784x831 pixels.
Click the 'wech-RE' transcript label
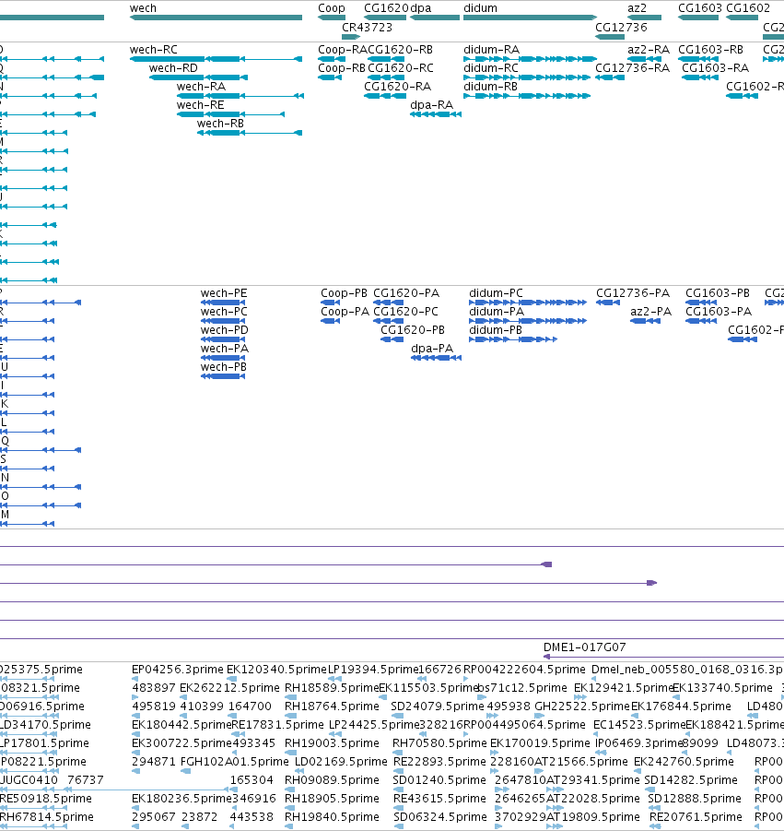coord(201,105)
